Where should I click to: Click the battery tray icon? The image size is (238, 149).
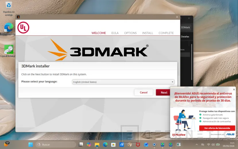tap(218, 144)
